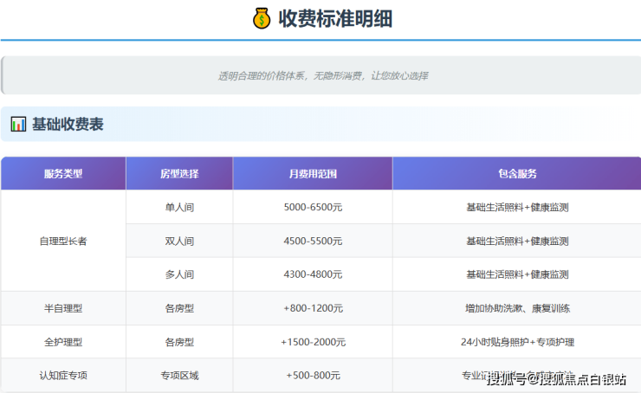Screen dimensions: 641x393
Task: Select the 4300-4800元 price cell
Action: [313, 274]
